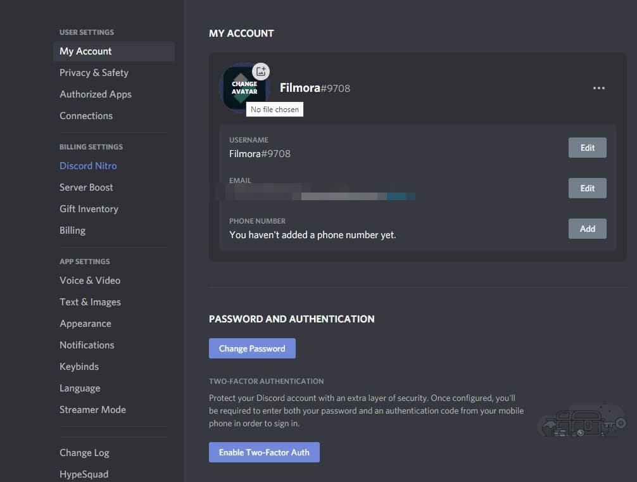Click the 'No file chosen' tooltip text
Screen dimensions: 637x482
coord(275,110)
